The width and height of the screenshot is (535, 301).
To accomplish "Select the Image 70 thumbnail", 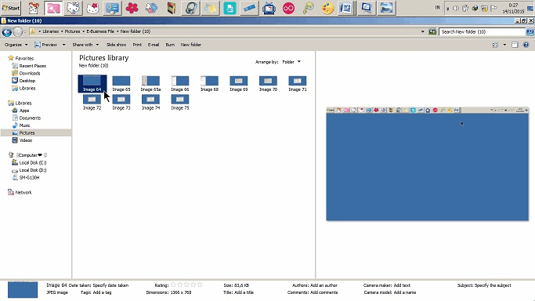I will 268,84.
